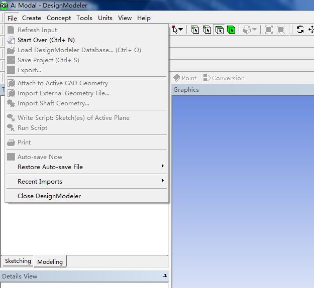Click the Point toolbar button
The width and height of the screenshot is (314, 288).
coord(185,78)
